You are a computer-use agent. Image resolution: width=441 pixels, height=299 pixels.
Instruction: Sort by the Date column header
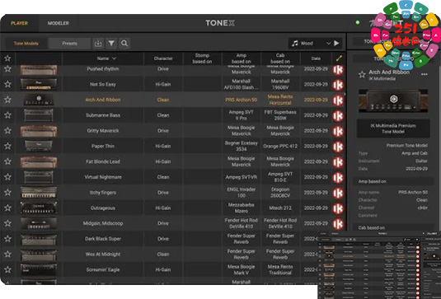(316, 58)
